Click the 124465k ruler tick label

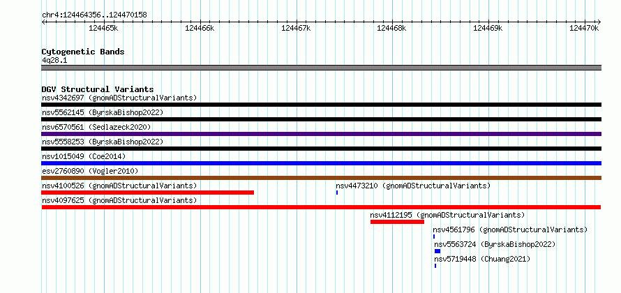click(x=103, y=28)
